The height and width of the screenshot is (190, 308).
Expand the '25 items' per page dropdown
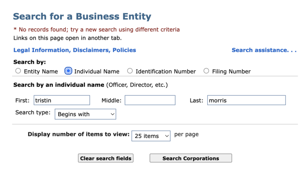click(151, 136)
